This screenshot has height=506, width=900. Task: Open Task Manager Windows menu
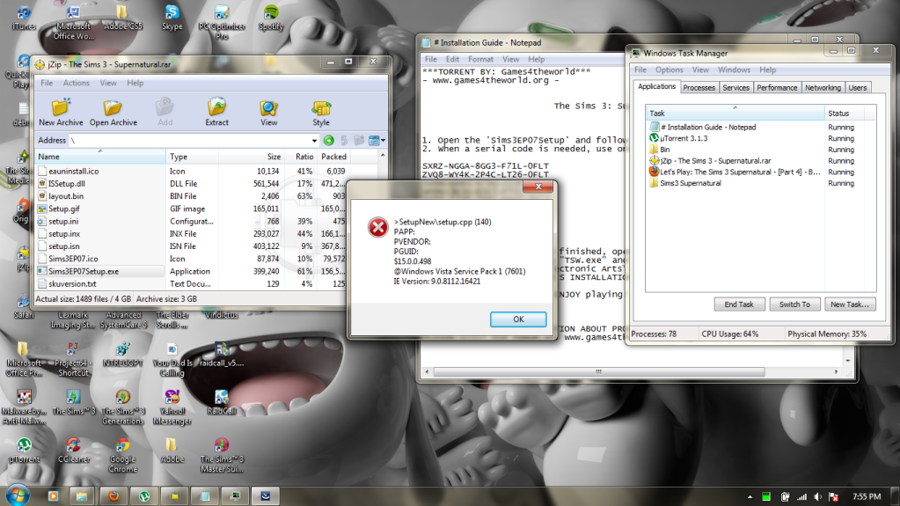coord(734,70)
